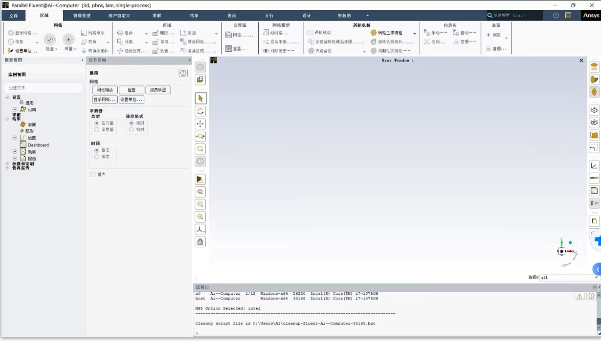The height and width of the screenshot is (341, 601).
Task: Click the 报告质量 button
Action: pos(158,90)
